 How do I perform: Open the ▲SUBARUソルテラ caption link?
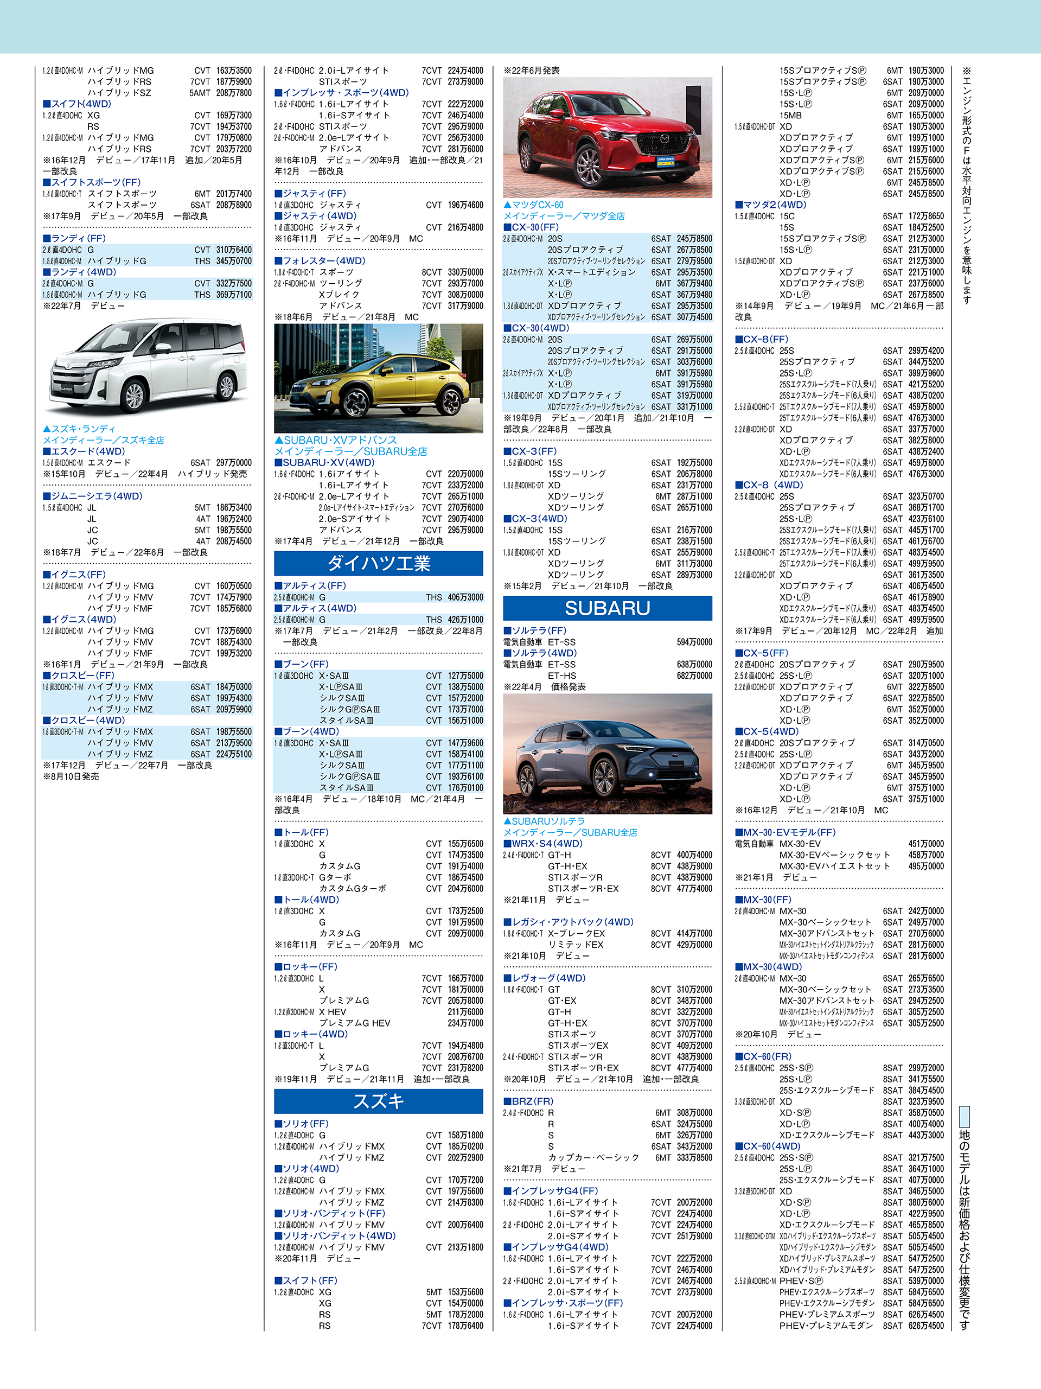click(544, 821)
